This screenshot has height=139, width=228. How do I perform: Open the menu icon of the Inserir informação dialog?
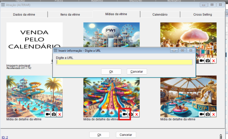(x=55, y=50)
